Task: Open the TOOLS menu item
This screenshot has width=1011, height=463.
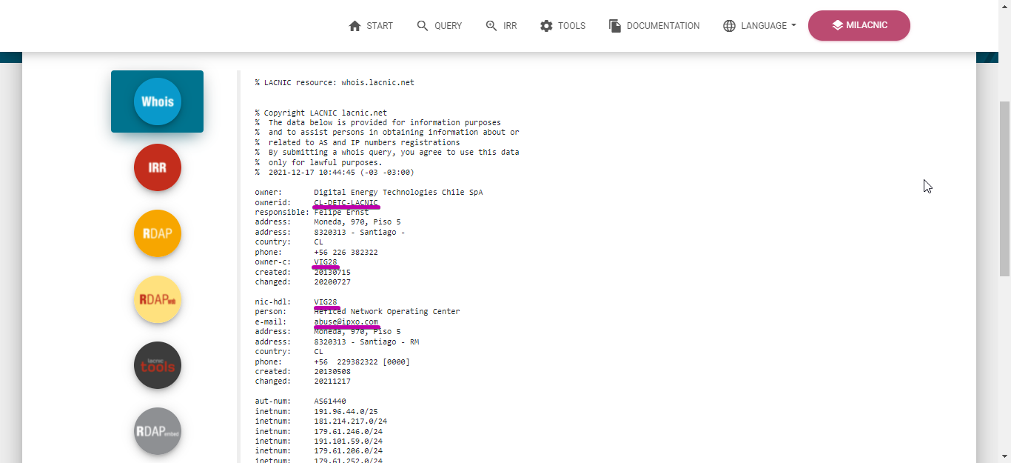Action: tap(562, 26)
